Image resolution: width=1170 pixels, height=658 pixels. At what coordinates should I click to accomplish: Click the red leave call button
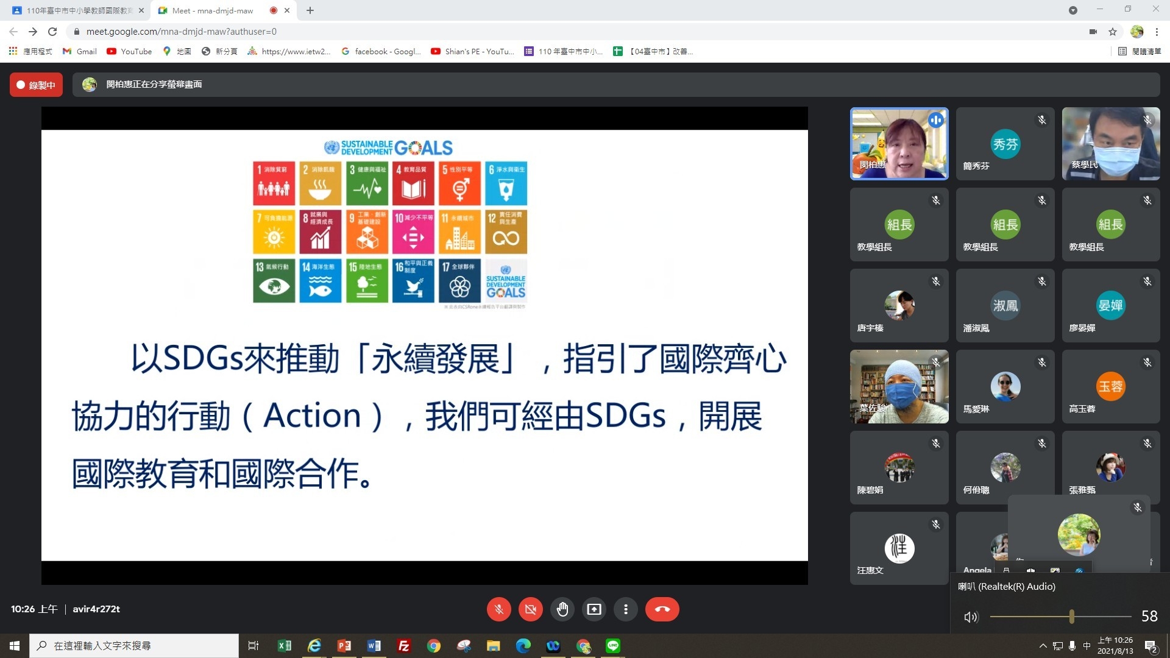662,609
